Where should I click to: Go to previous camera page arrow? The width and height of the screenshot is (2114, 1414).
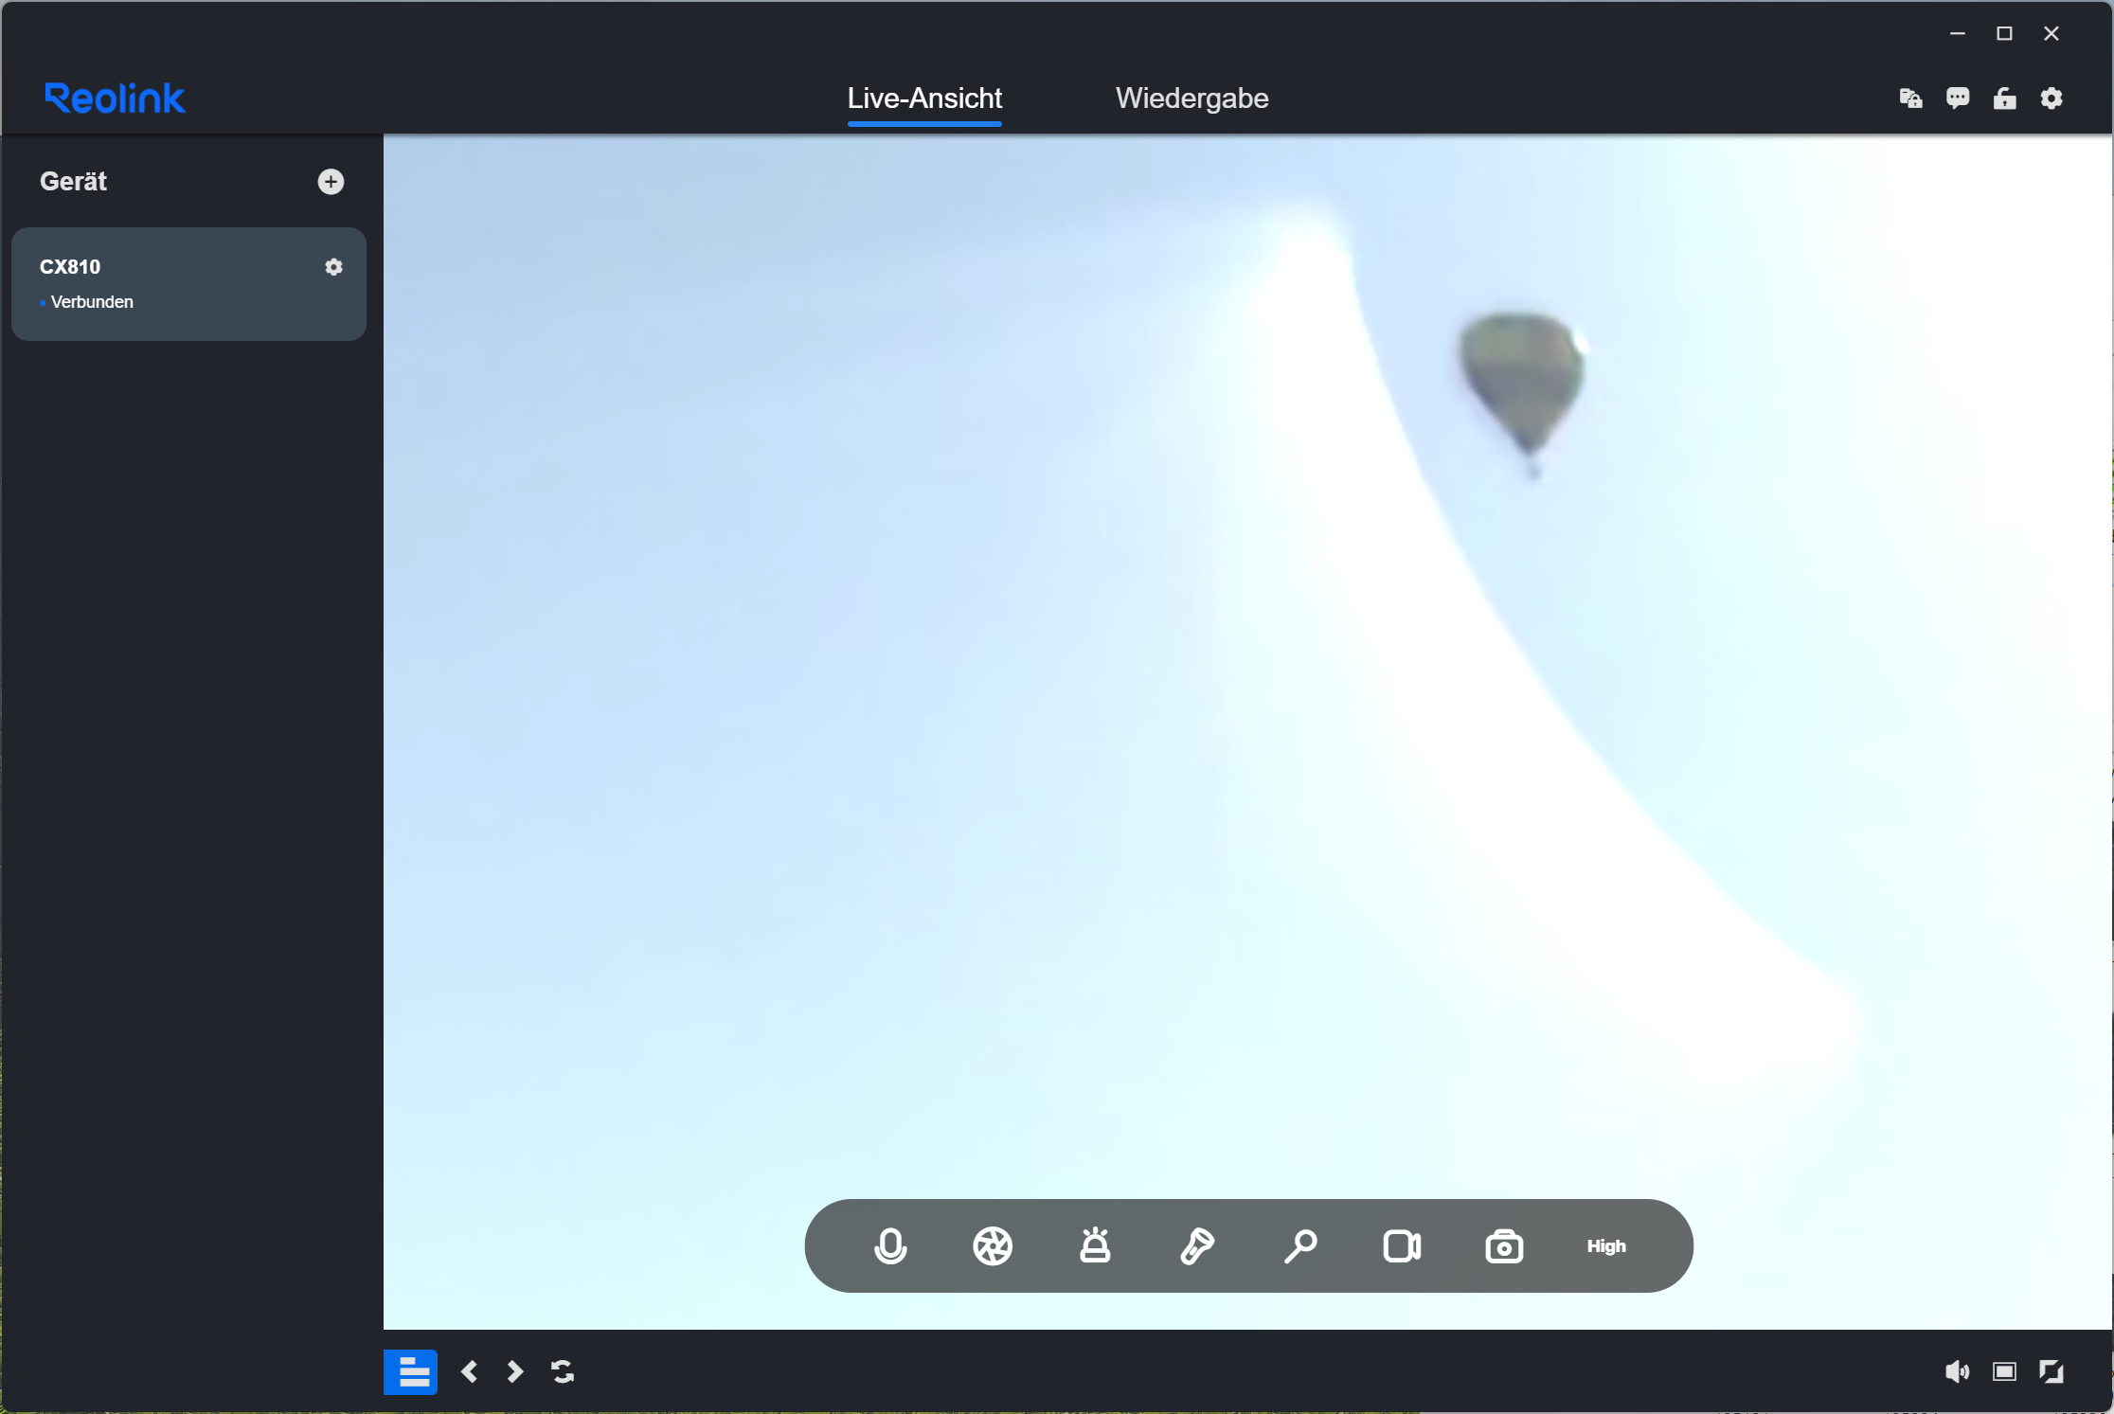click(470, 1371)
